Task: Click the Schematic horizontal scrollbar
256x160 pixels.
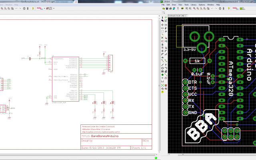Action: [78, 154]
